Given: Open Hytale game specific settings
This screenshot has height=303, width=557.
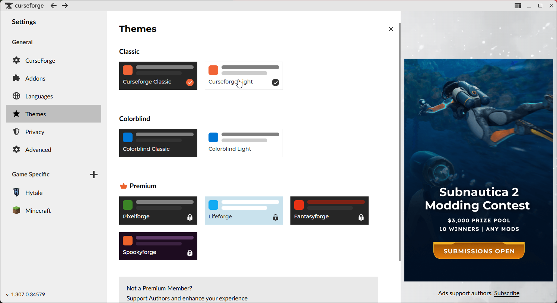Looking at the screenshot, I should (54, 192).
